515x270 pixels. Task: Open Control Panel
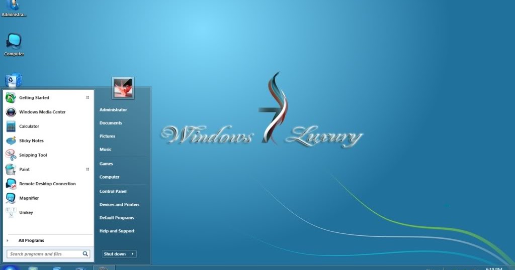[113, 191]
